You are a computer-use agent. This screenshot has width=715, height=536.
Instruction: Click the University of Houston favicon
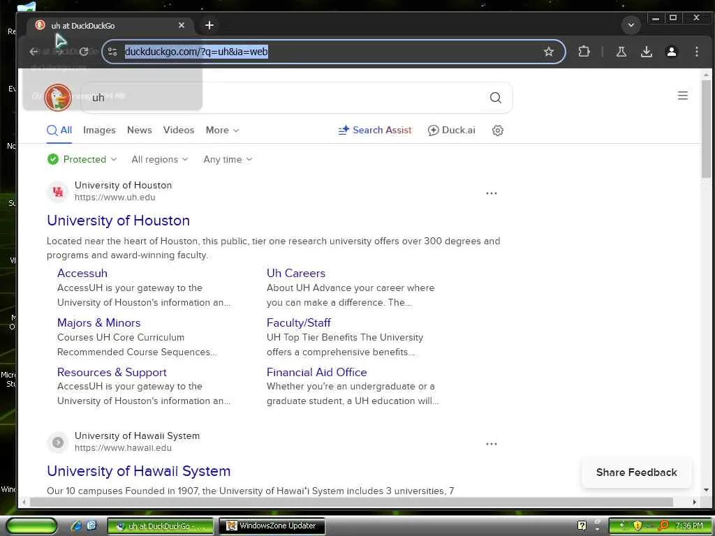tap(58, 192)
